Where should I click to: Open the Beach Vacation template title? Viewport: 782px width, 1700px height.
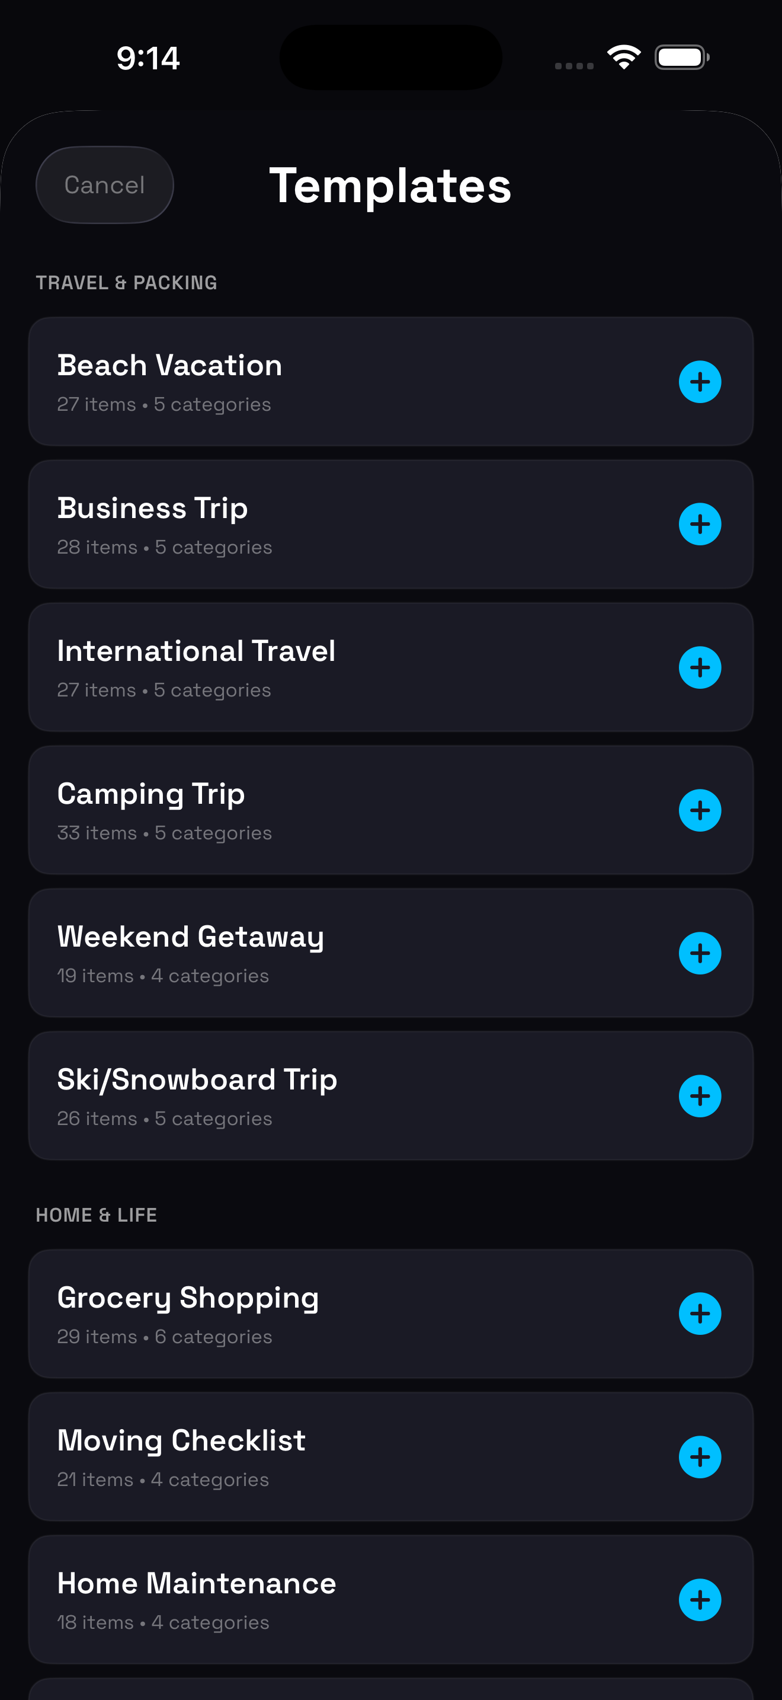click(169, 365)
